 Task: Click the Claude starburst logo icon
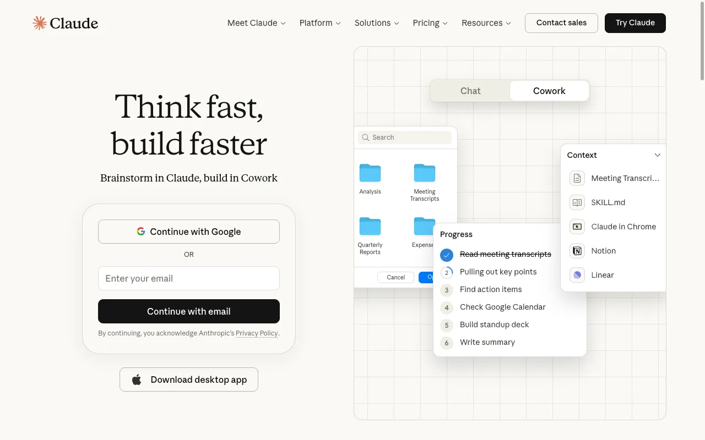tap(40, 23)
